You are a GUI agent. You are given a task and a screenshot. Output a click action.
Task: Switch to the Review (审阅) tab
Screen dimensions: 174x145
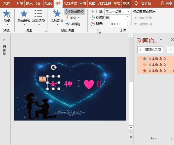[x=83, y=3]
